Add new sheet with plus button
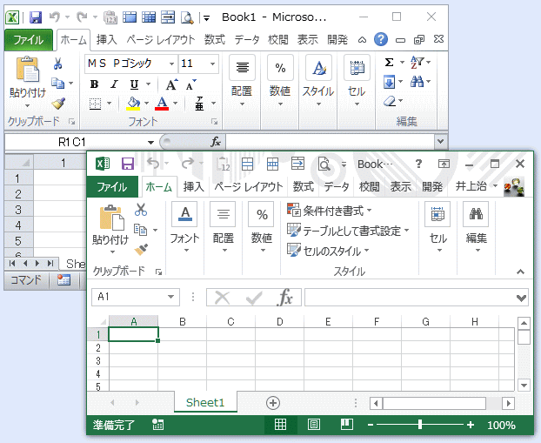 [273, 403]
